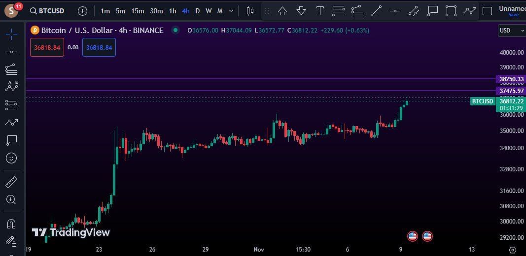Switch to the 1m timeframe
Viewport: 526px width, 256px height.
(105, 11)
